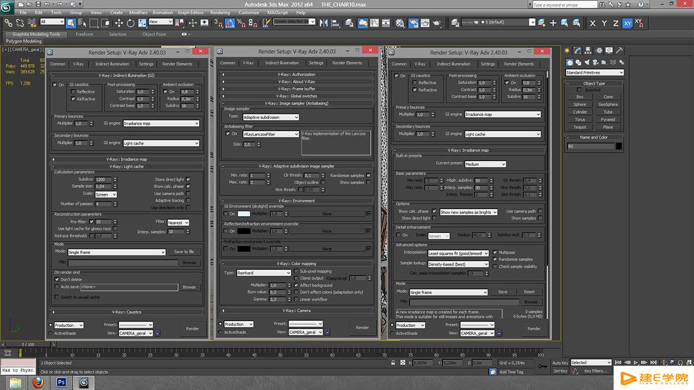This screenshot has width=694, height=390.
Task: Launch Photoshop from the Windows taskbar
Action: (x=61, y=382)
